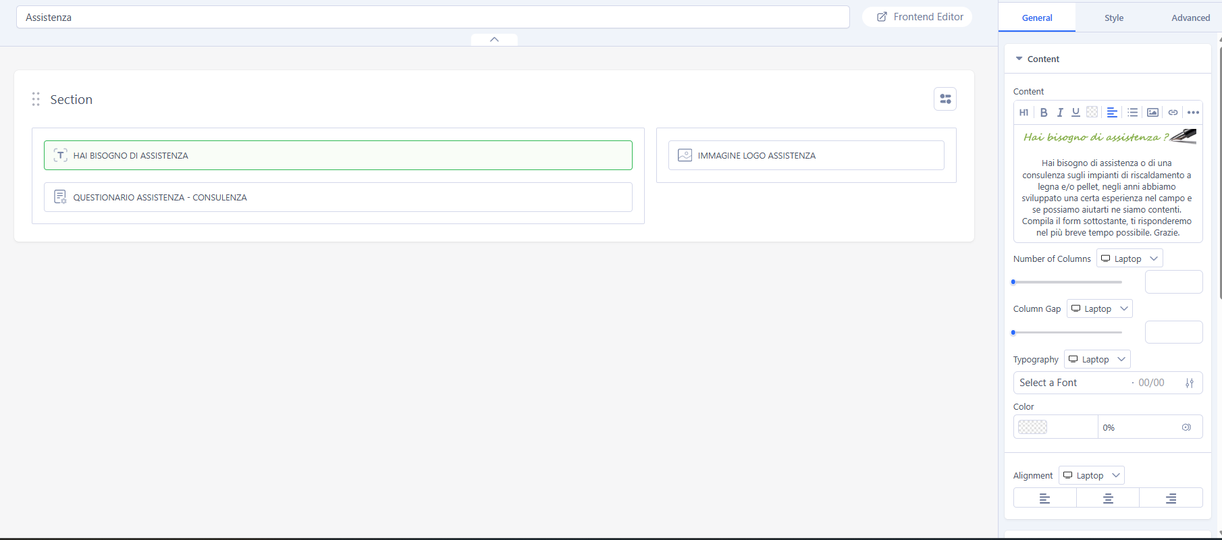Switch to the Style tab
The image size is (1222, 540).
tap(1114, 18)
